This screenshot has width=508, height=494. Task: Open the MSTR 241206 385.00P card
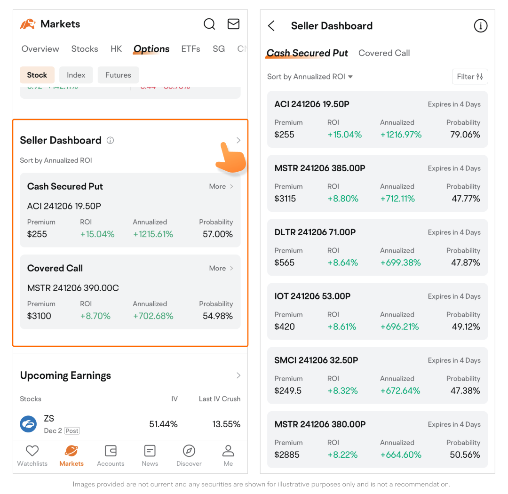coord(377,183)
